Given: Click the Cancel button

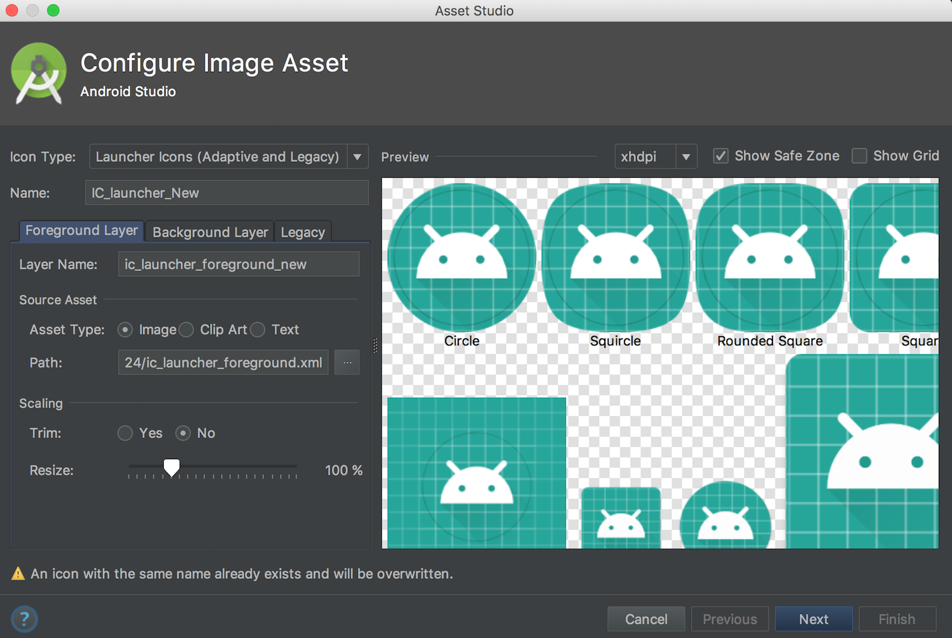Looking at the screenshot, I should (x=646, y=619).
